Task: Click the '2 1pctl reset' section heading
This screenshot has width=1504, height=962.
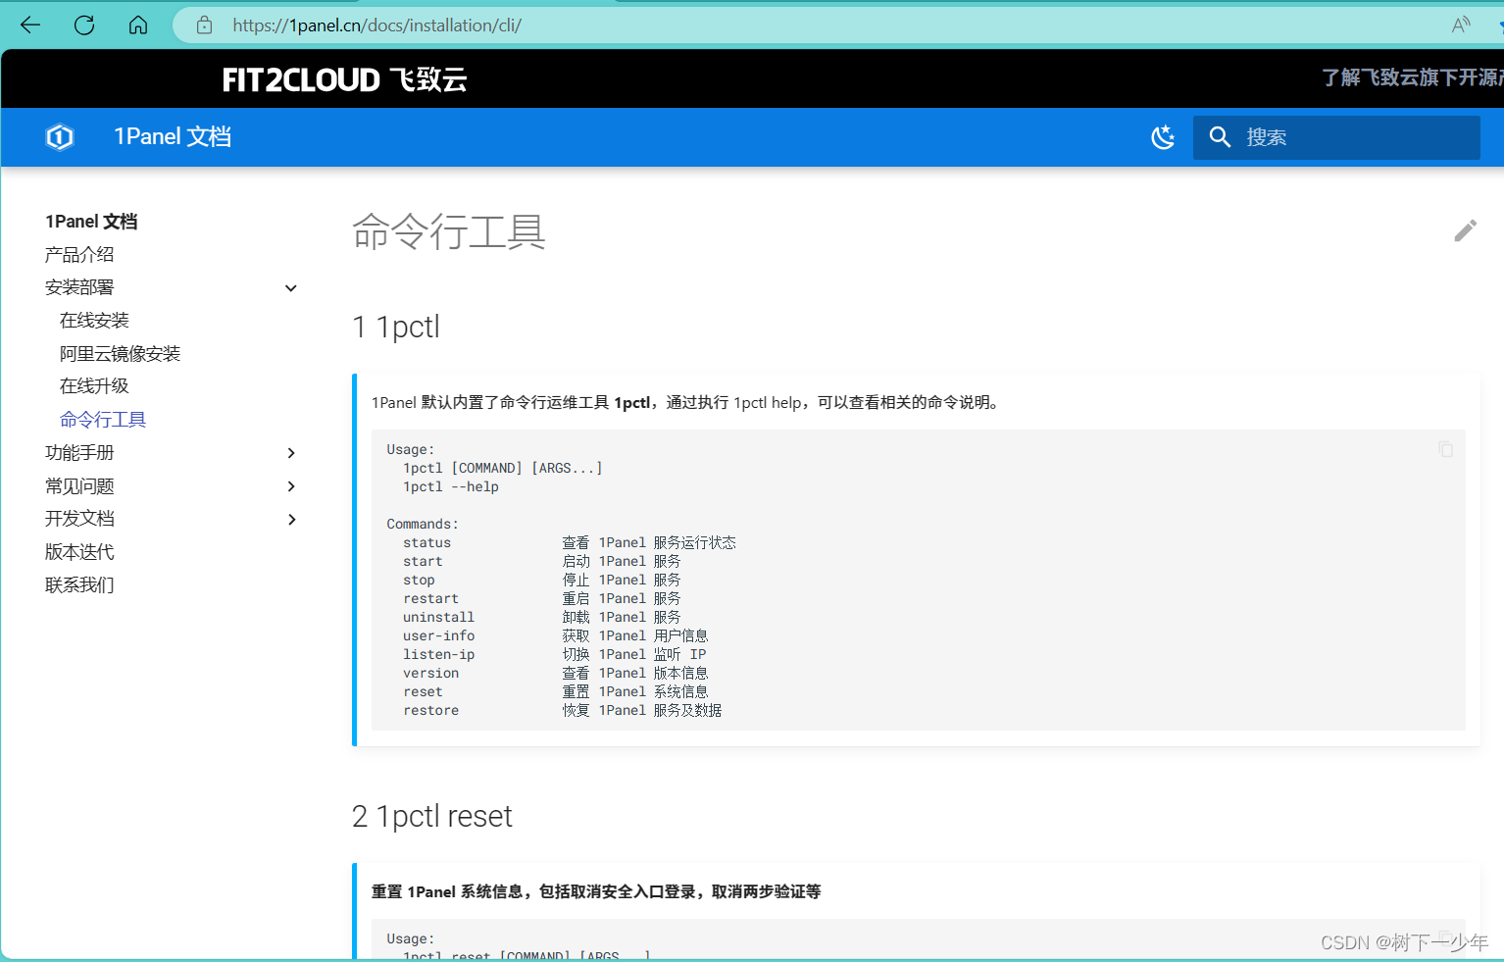Action: click(x=432, y=816)
